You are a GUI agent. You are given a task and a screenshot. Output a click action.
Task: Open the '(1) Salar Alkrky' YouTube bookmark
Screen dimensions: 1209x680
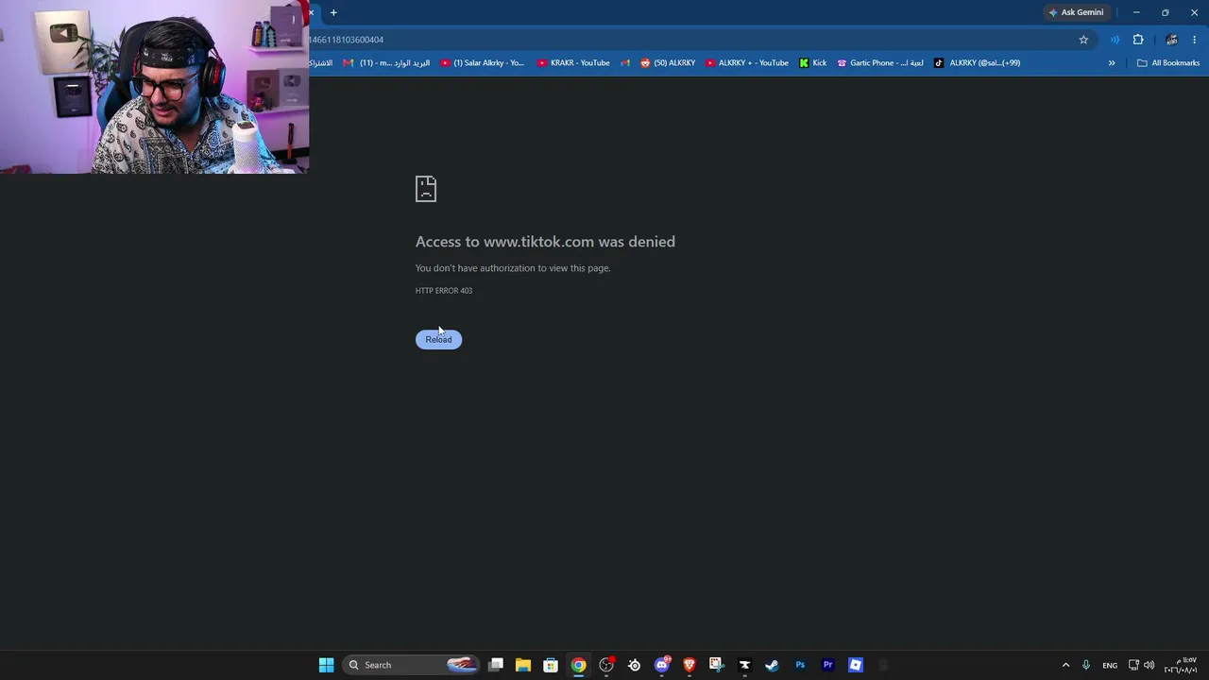pos(483,63)
